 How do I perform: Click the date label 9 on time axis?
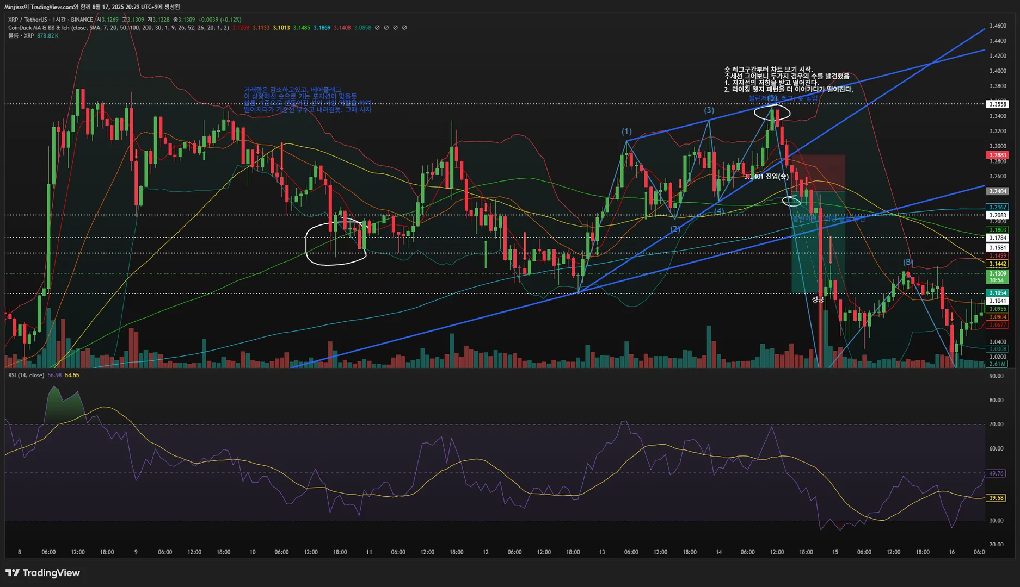(136, 552)
